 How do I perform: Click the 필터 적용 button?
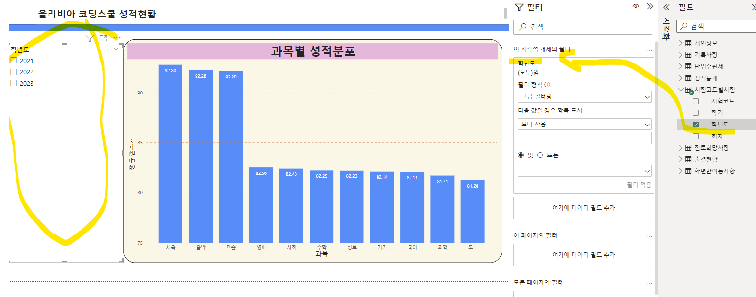click(639, 185)
